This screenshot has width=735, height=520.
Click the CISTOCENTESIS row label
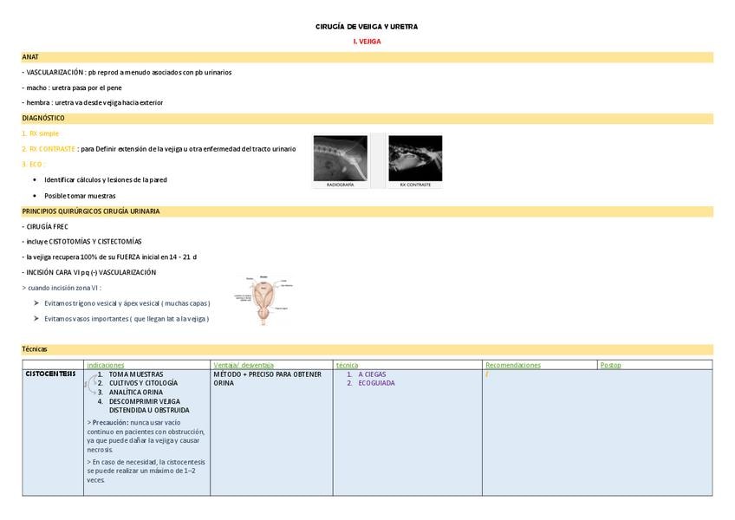coord(50,374)
